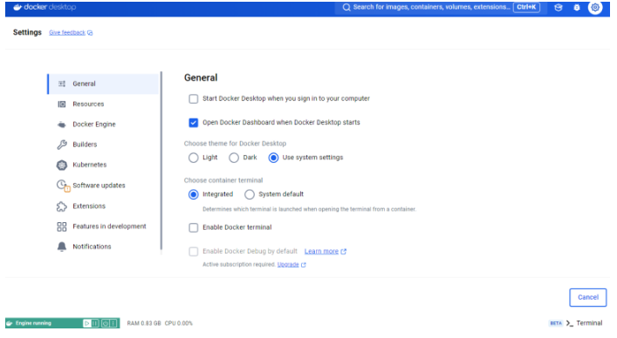Click the General section heading
The width and height of the screenshot is (617, 338).
[201, 78]
